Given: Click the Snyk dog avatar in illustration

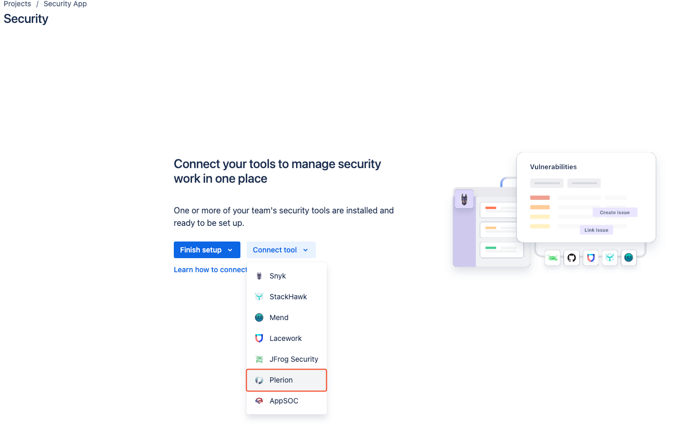Looking at the screenshot, I should tap(464, 199).
